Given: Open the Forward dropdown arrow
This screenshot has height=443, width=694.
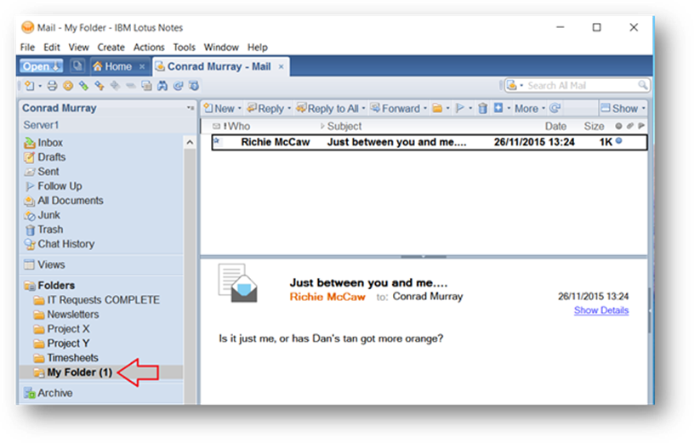Looking at the screenshot, I should (x=425, y=109).
